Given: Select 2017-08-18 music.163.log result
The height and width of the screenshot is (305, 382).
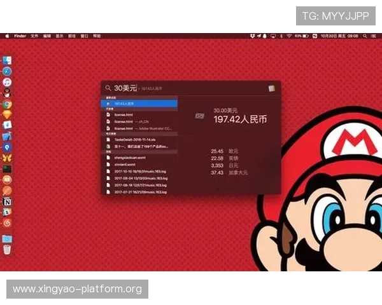Looking at the screenshot, I should point(139,185).
